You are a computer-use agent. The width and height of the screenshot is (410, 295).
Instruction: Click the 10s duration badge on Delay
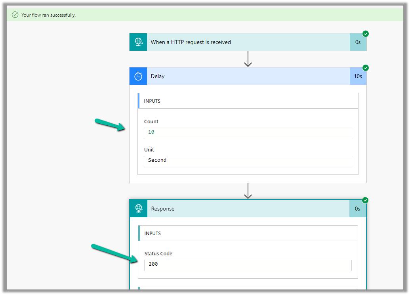[358, 76]
